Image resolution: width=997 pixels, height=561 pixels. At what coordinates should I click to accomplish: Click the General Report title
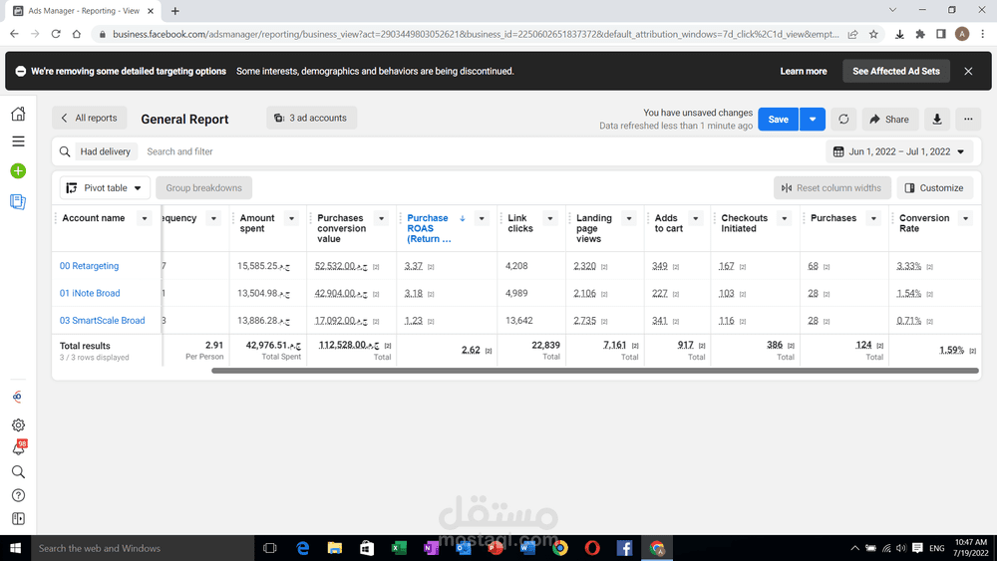185,120
